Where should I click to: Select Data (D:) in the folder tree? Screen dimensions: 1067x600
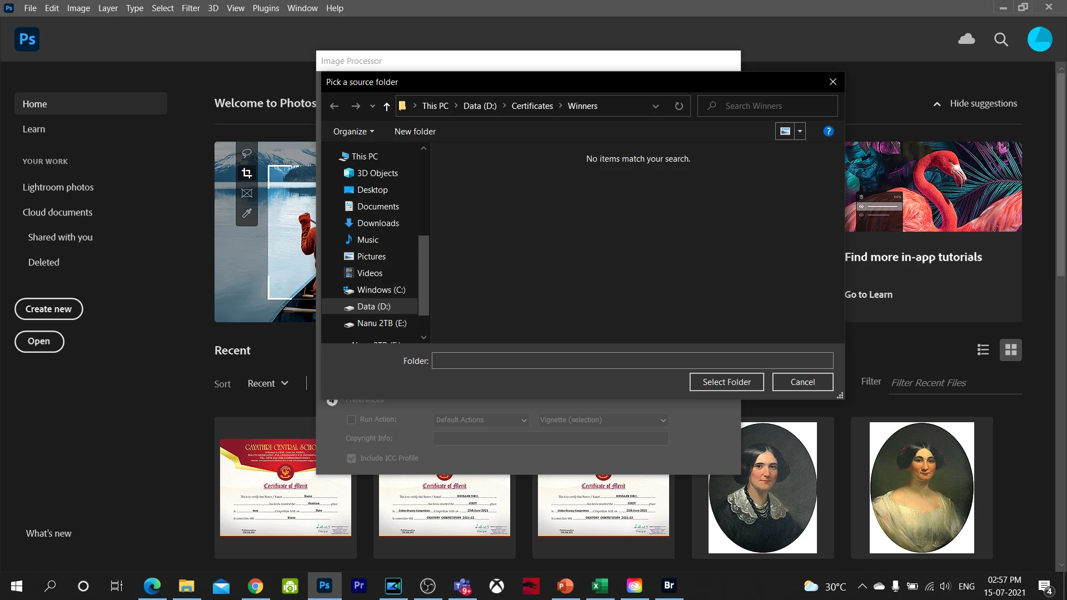click(x=373, y=307)
